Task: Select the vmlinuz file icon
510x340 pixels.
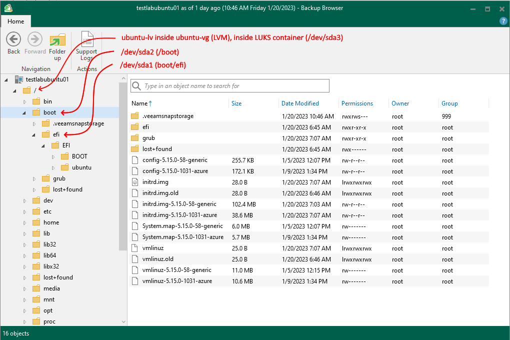Action: (134, 248)
